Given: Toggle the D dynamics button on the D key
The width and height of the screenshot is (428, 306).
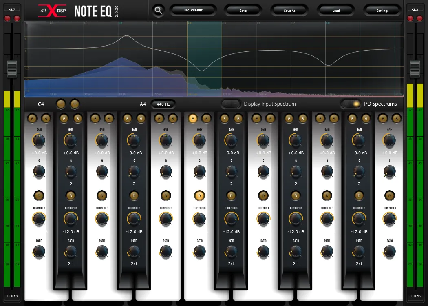Looking at the screenshot, I should (x=102, y=195).
